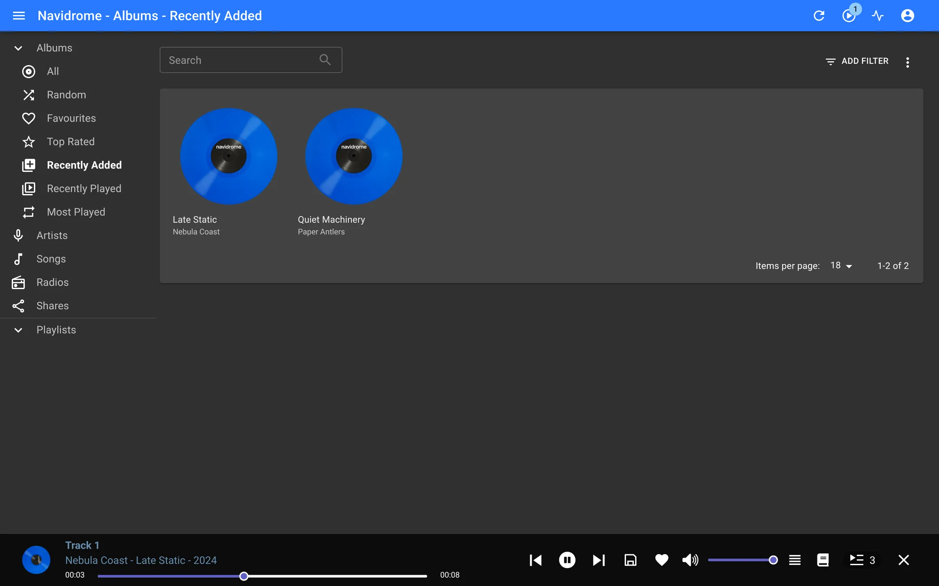Viewport: 939px width, 586px height.
Task: Open the Quiet Machinery album cover
Action: pos(354,156)
